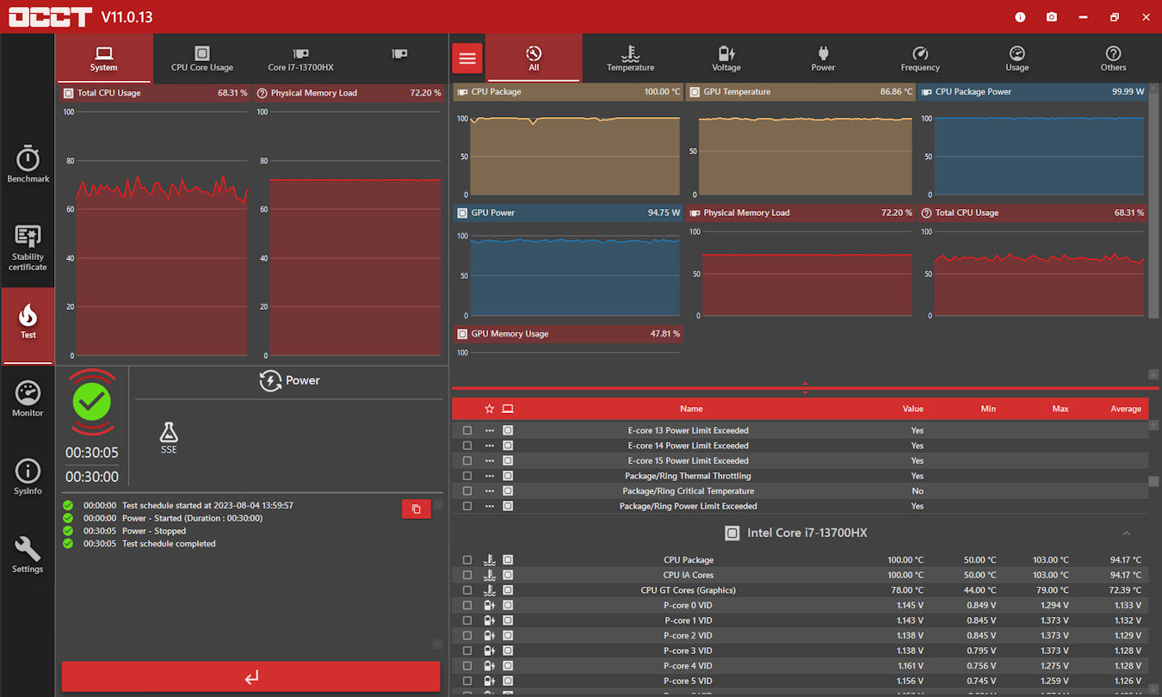Open the ellipsis menu for Package/Ring Power Limit Exceeded
Viewport: 1162px width, 697px height.
pos(490,506)
